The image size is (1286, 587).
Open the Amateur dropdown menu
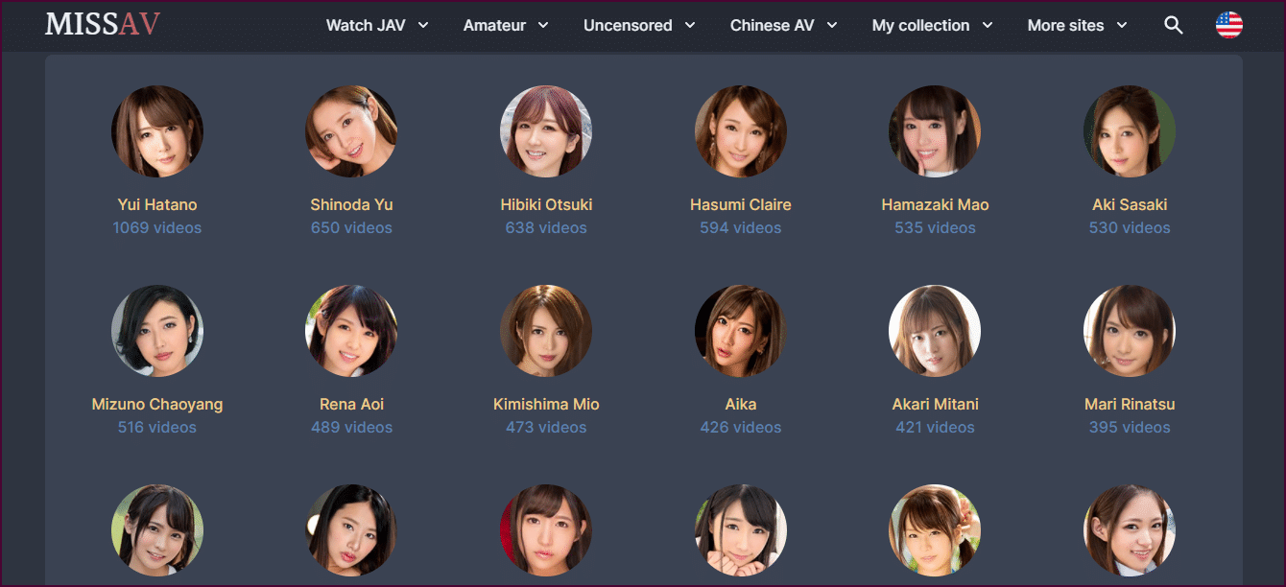506,26
